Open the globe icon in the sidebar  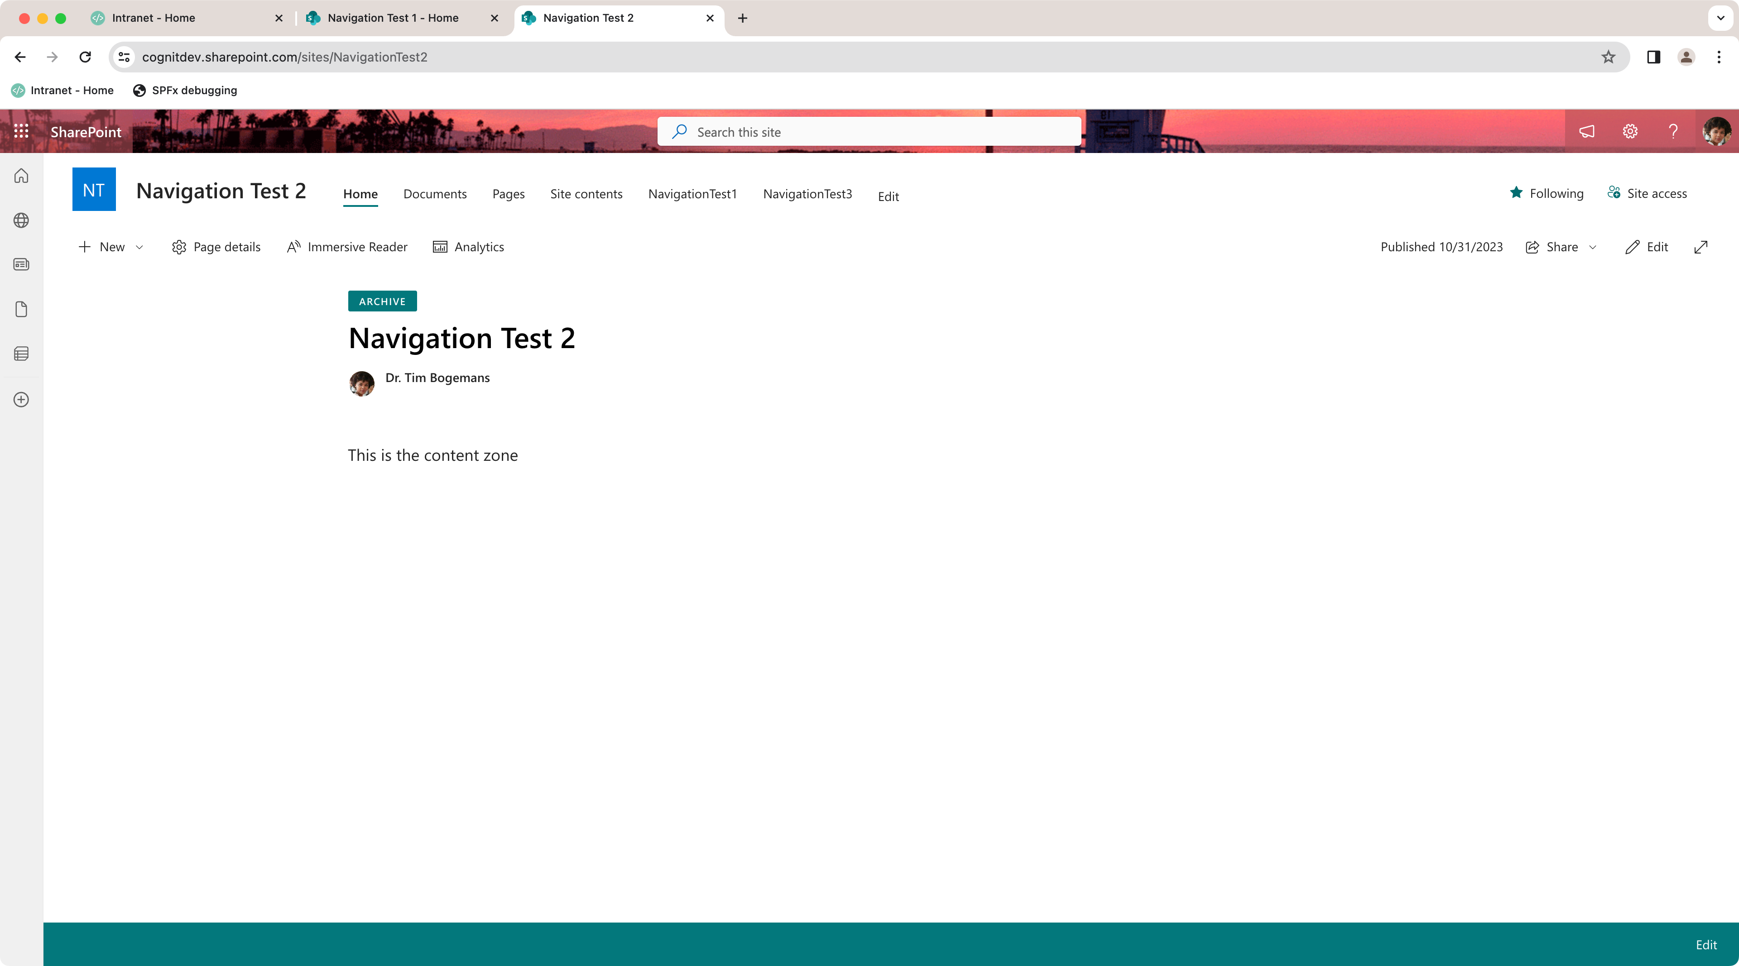click(21, 220)
